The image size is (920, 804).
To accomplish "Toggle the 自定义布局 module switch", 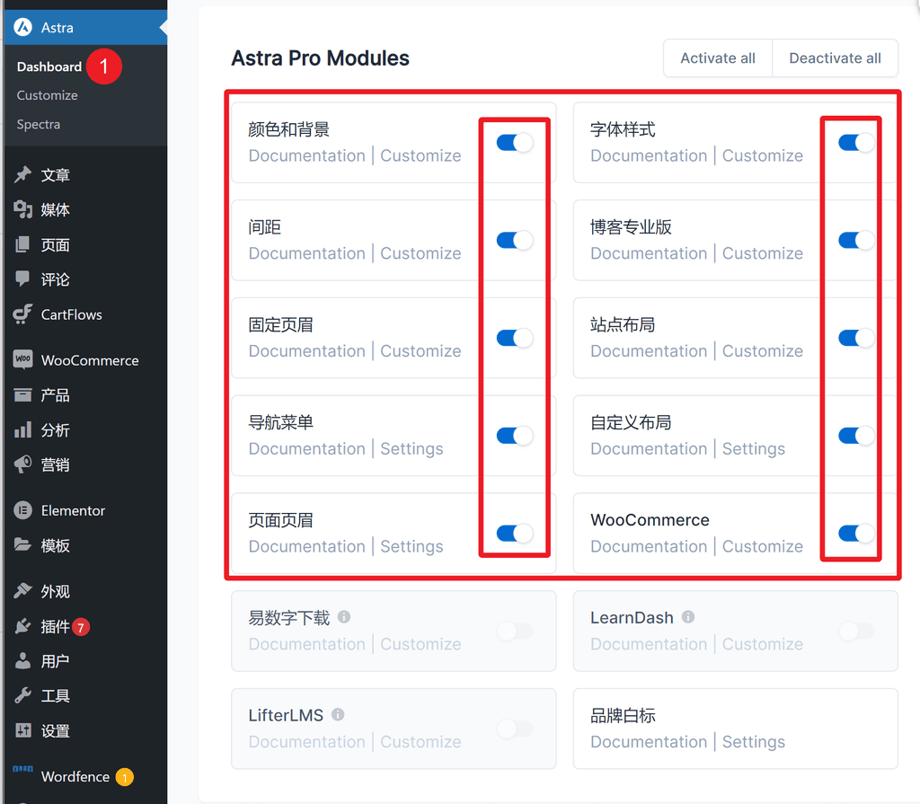I will coord(856,436).
